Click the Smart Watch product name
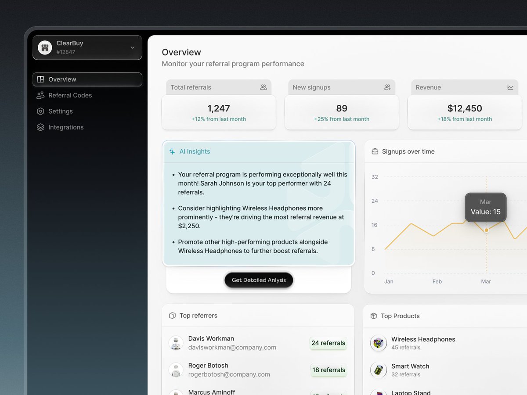Viewport: 527px width, 395px height. 410,366
